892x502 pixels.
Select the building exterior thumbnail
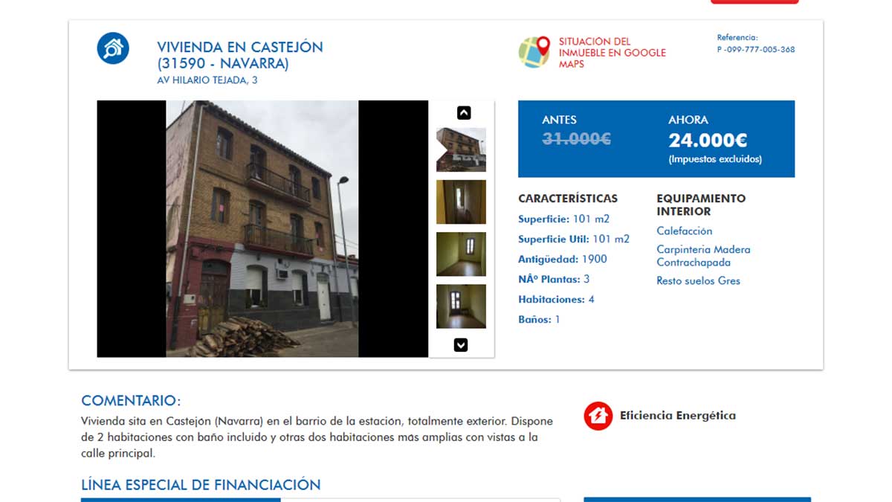point(461,149)
